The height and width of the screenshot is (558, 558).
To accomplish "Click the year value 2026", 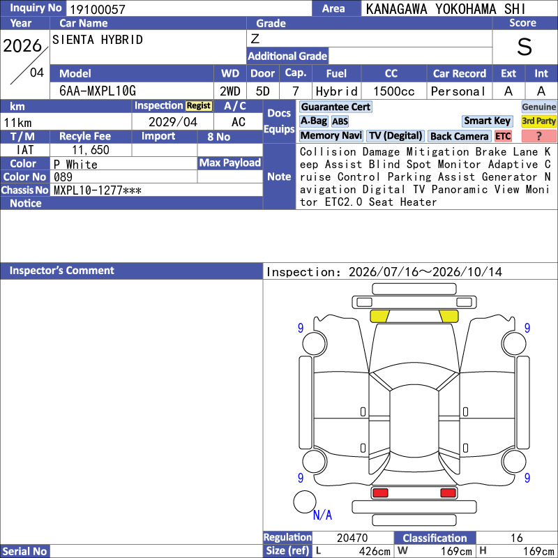I will click(22, 45).
